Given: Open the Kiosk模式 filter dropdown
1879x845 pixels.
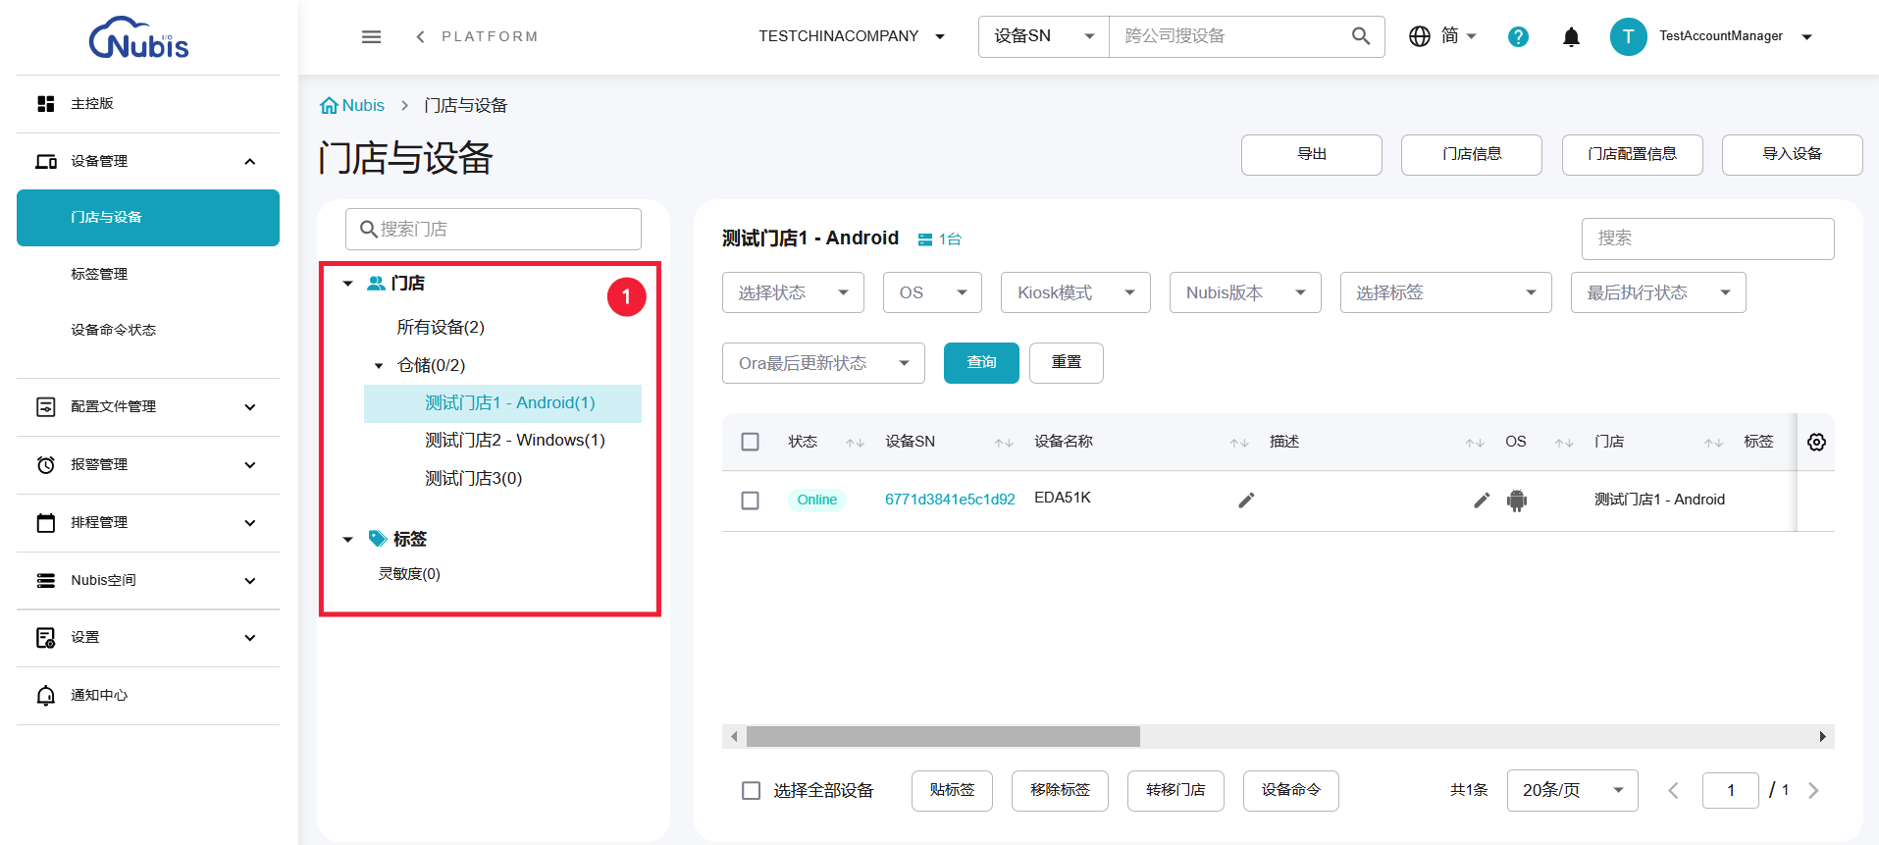Looking at the screenshot, I should point(1075,292).
